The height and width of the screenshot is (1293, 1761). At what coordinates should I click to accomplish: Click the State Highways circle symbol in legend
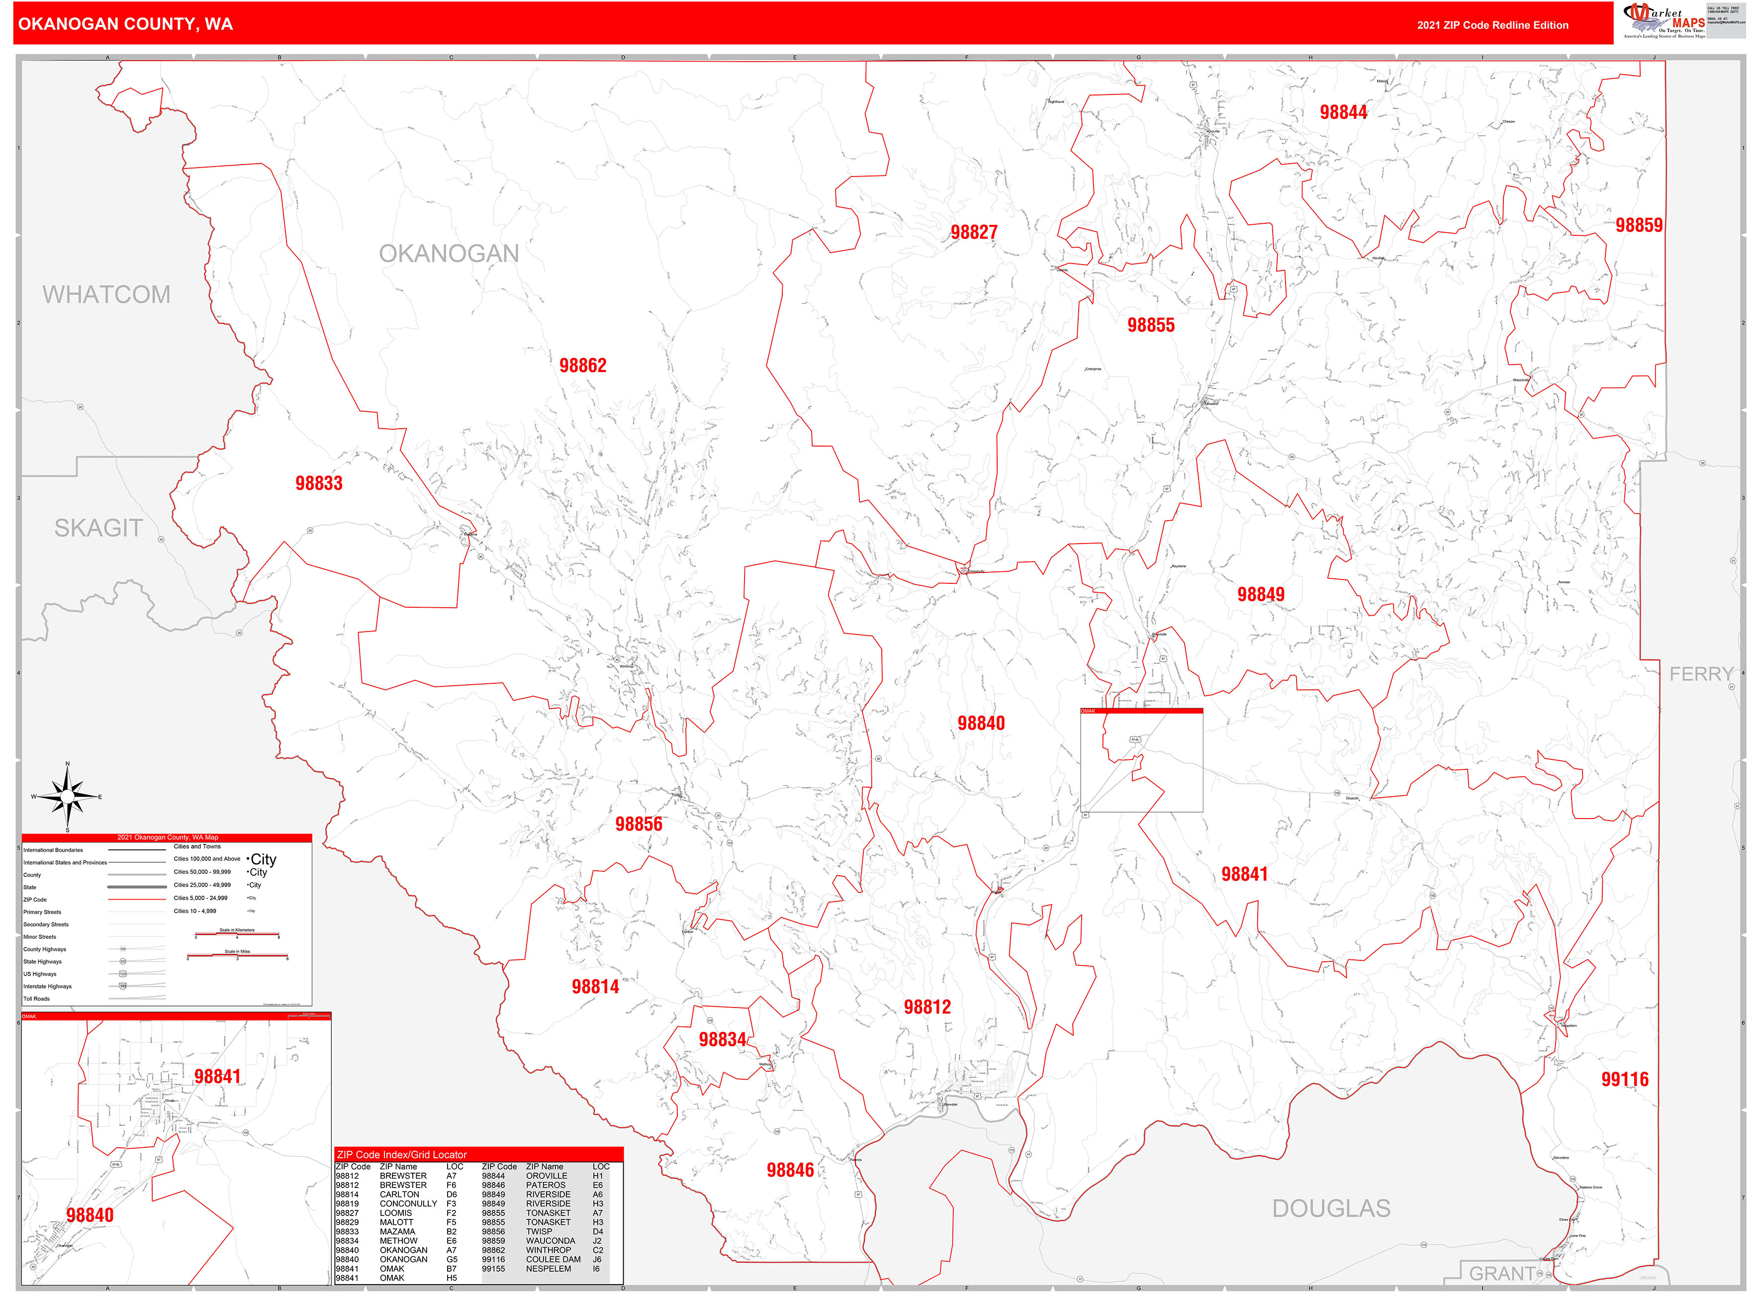tap(123, 961)
